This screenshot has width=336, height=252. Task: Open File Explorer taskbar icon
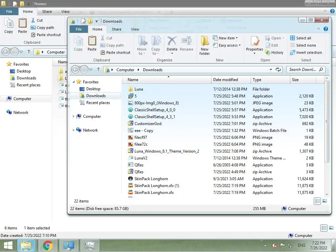[x=26, y=245]
